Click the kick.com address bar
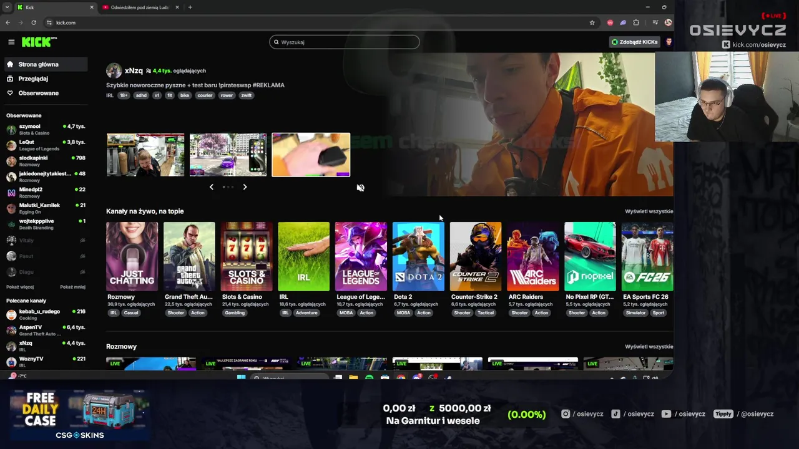The image size is (799, 449). coord(318,22)
